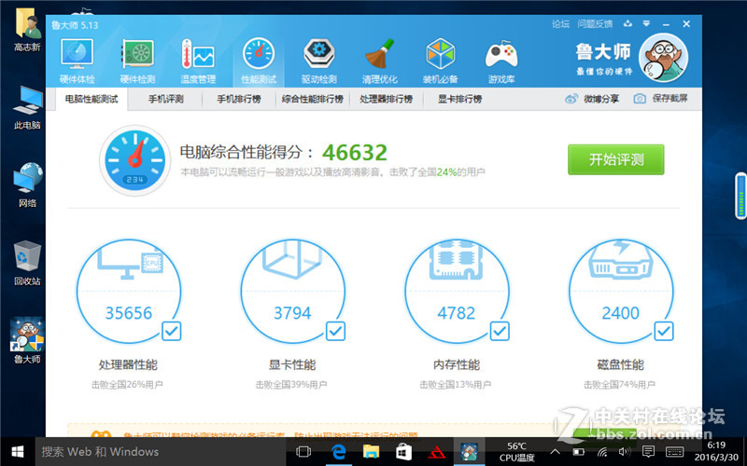Click the 保存截屏 camera icon
The image size is (747, 466).
[640, 99]
